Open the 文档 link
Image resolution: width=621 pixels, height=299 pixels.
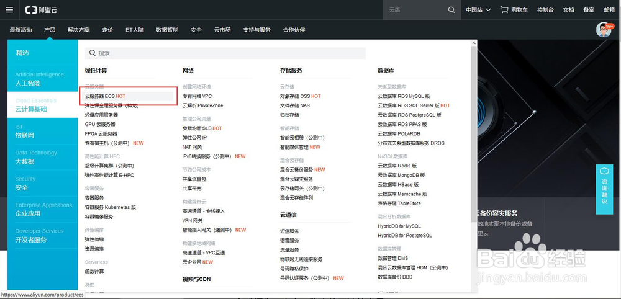(568, 10)
